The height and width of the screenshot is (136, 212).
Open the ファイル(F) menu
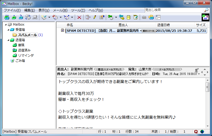[x=12, y=10]
